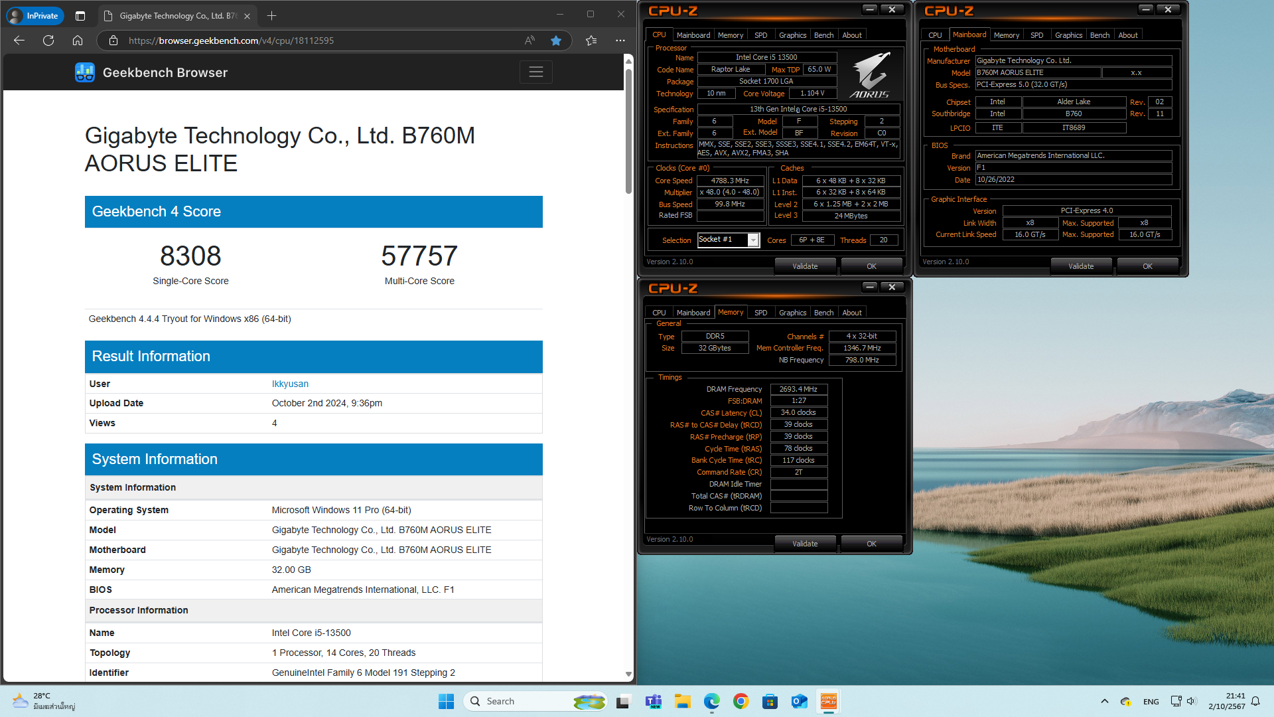1274x717 pixels.
Task: Open Memory tab in CPU-Z Mainboard window
Action: point(1007,35)
